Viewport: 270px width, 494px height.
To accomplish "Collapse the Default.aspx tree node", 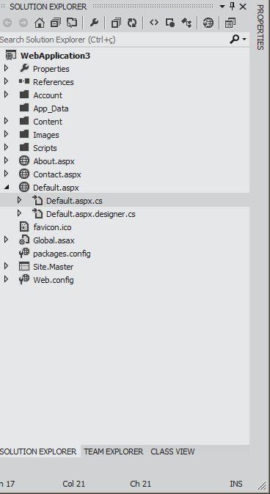I will pyautogui.click(x=7, y=188).
